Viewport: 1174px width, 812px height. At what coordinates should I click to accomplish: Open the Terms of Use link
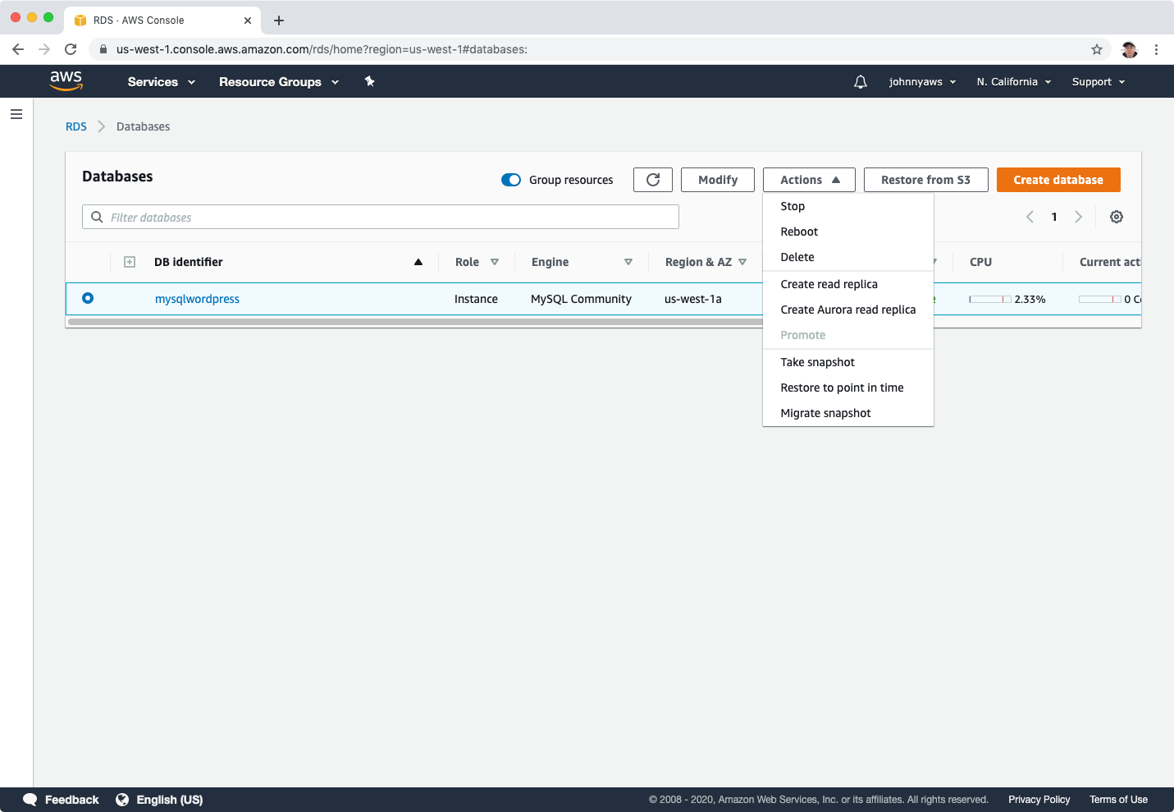(1118, 800)
